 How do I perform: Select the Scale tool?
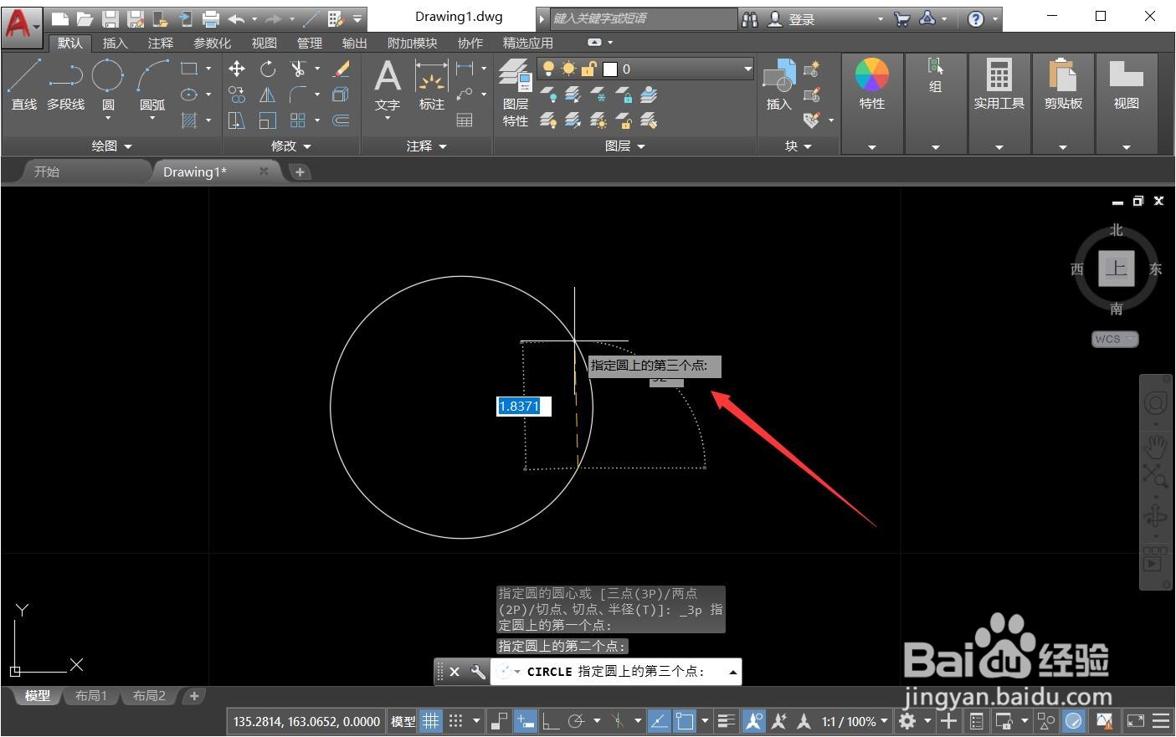click(x=268, y=120)
